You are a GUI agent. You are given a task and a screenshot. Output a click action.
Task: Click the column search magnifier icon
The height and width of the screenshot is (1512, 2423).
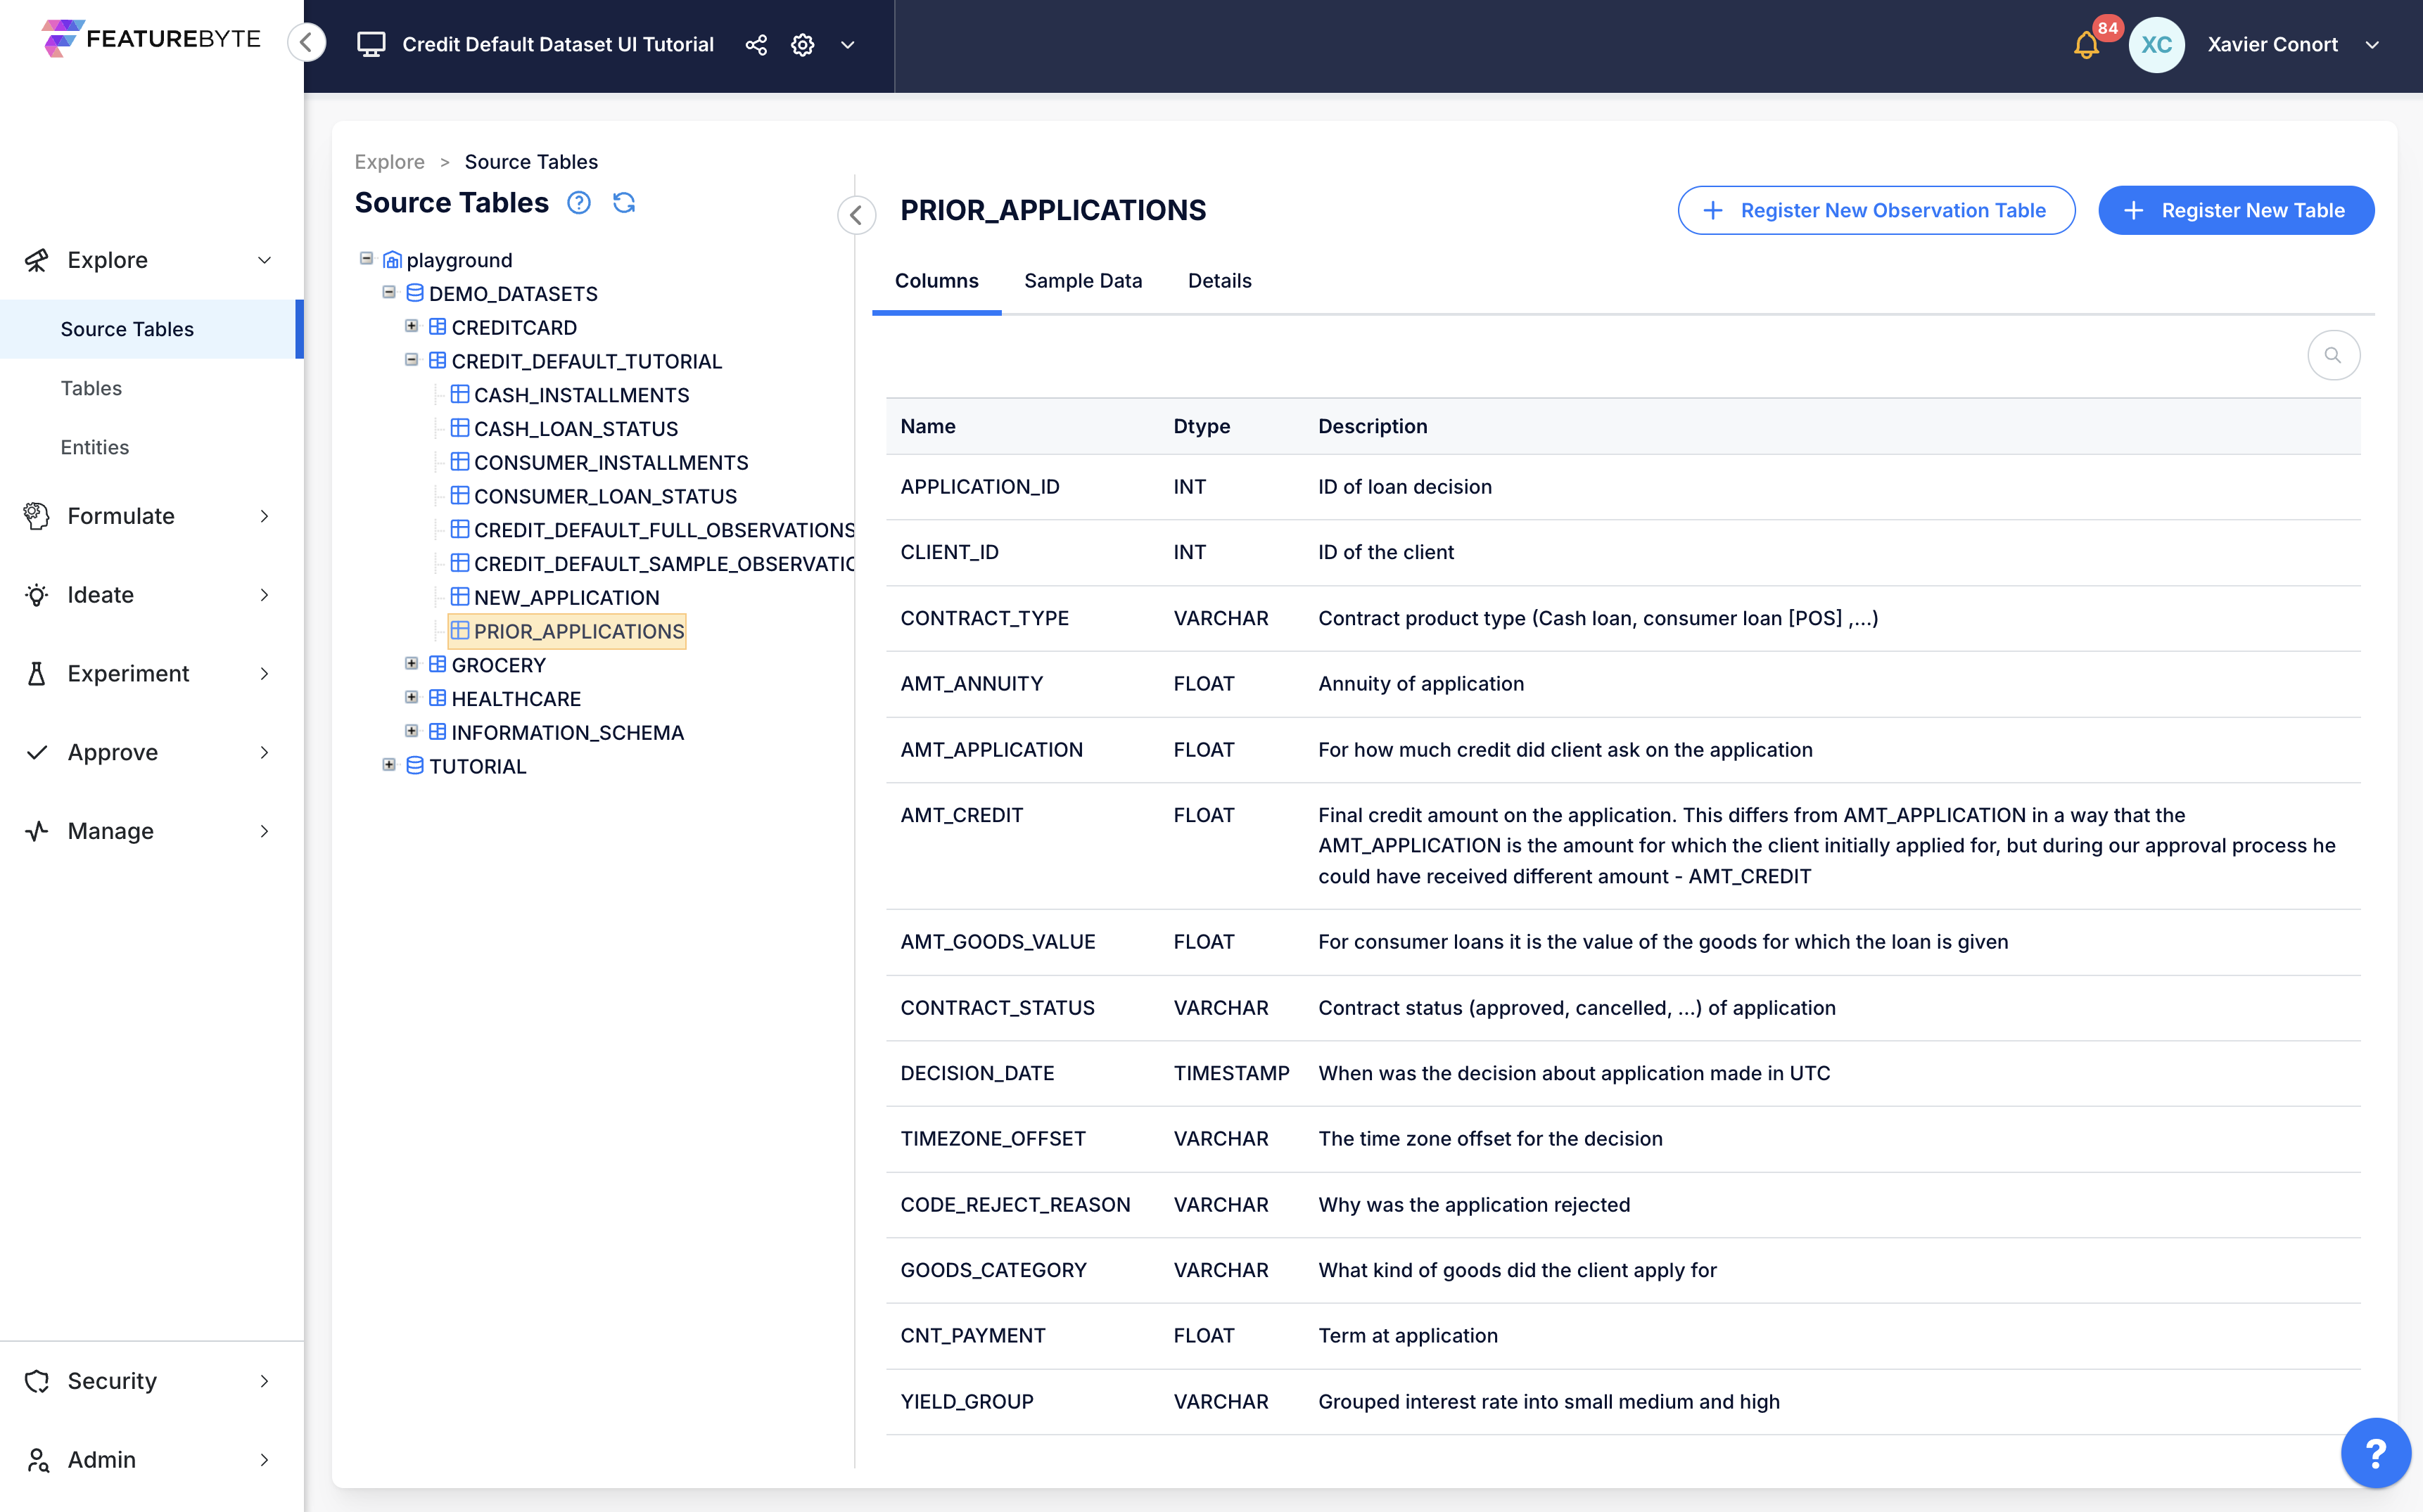(x=2333, y=356)
